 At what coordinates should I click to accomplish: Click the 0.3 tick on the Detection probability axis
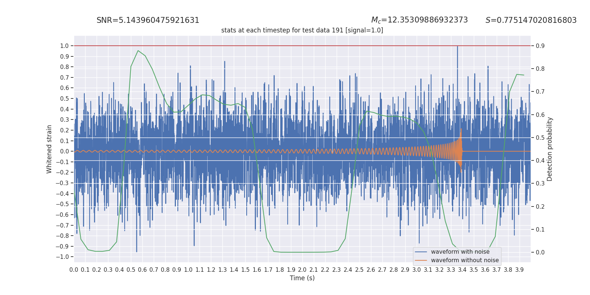tap(540, 183)
